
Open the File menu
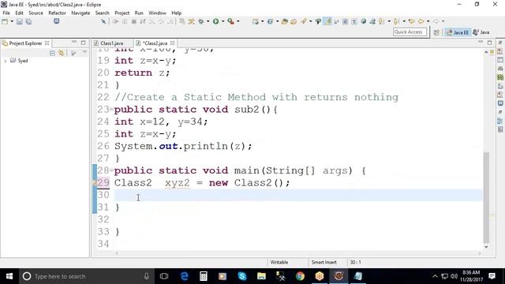pyautogui.click(x=6, y=13)
